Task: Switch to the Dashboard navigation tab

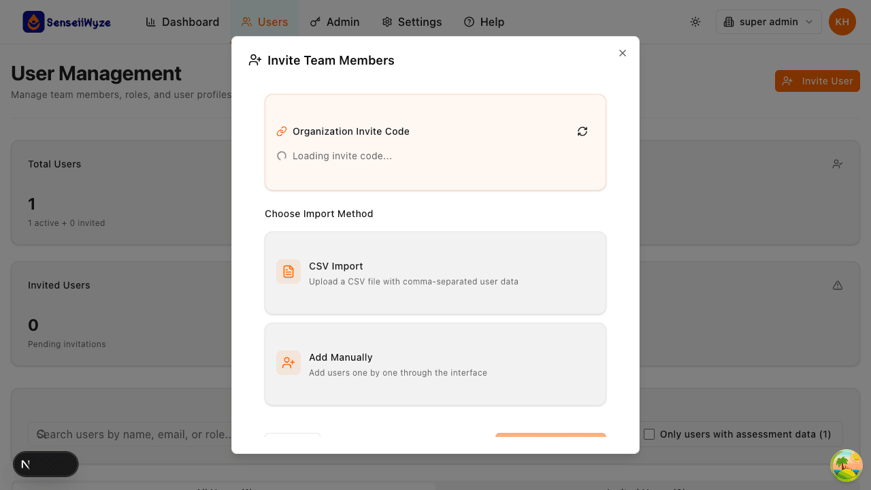Action: [182, 22]
